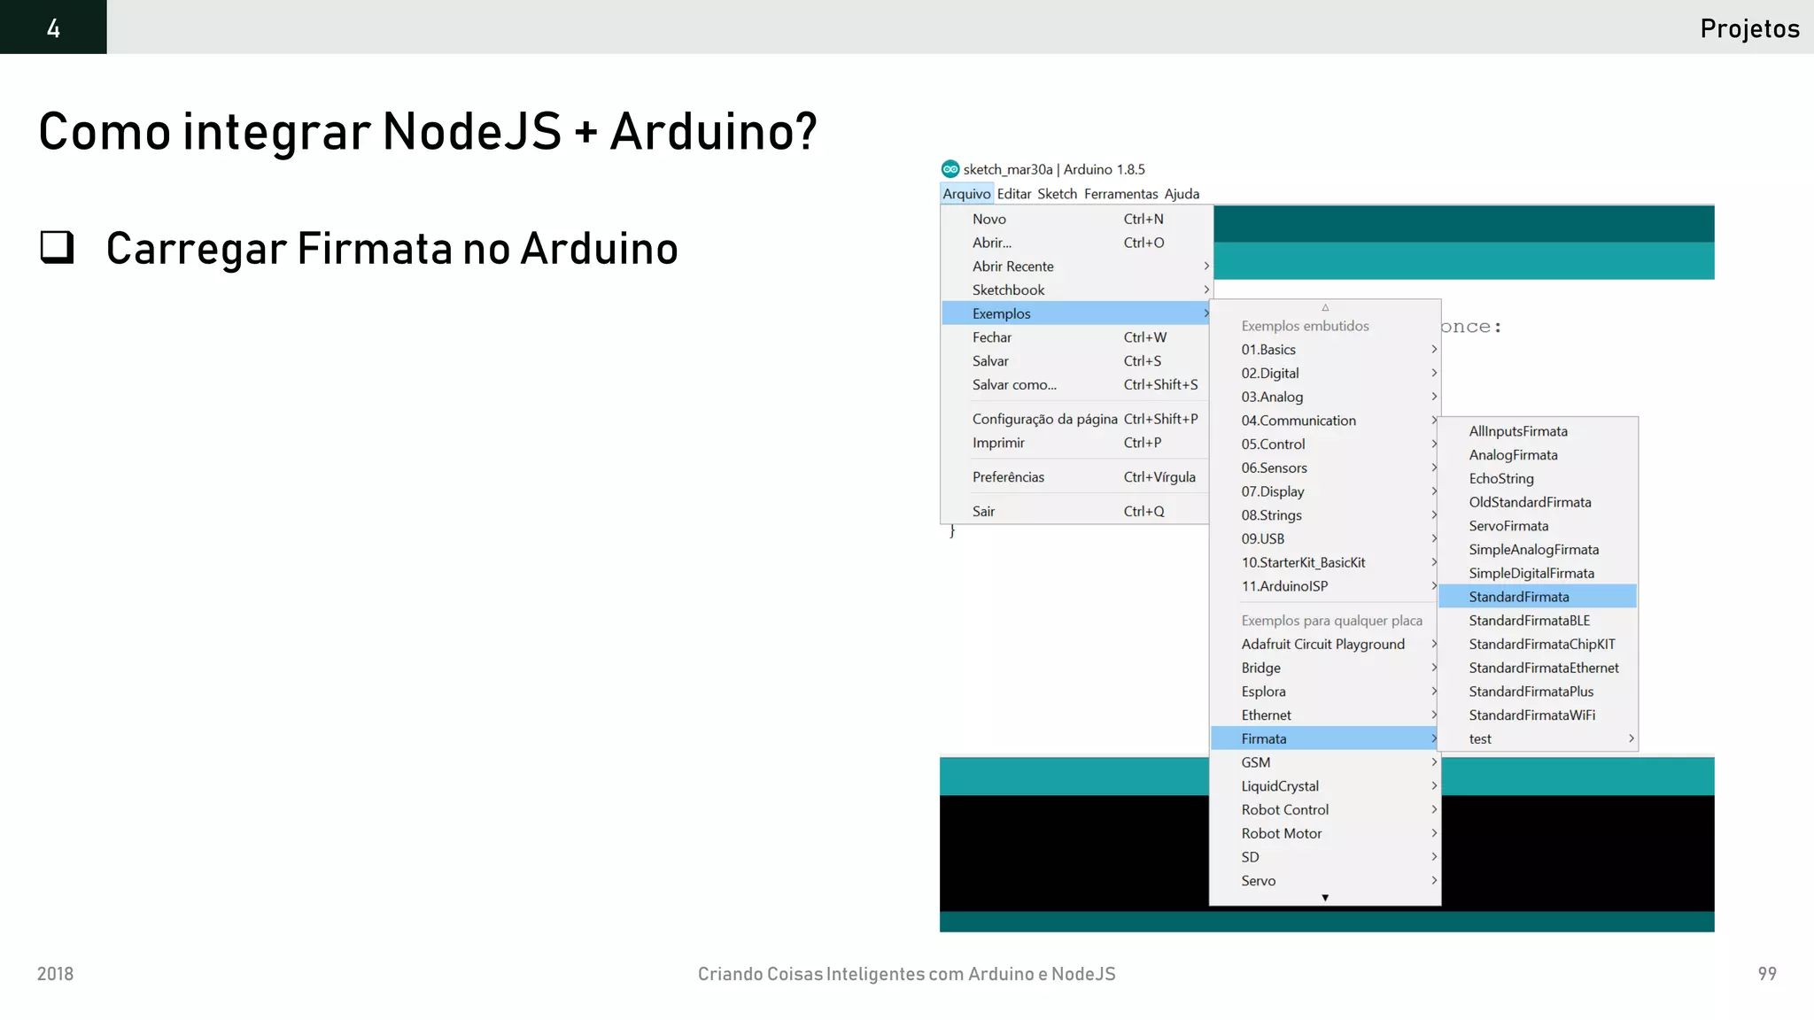The width and height of the screenshot is (1814, 1020).
Task: Open the Ajuda menu
Action: 1182,194
